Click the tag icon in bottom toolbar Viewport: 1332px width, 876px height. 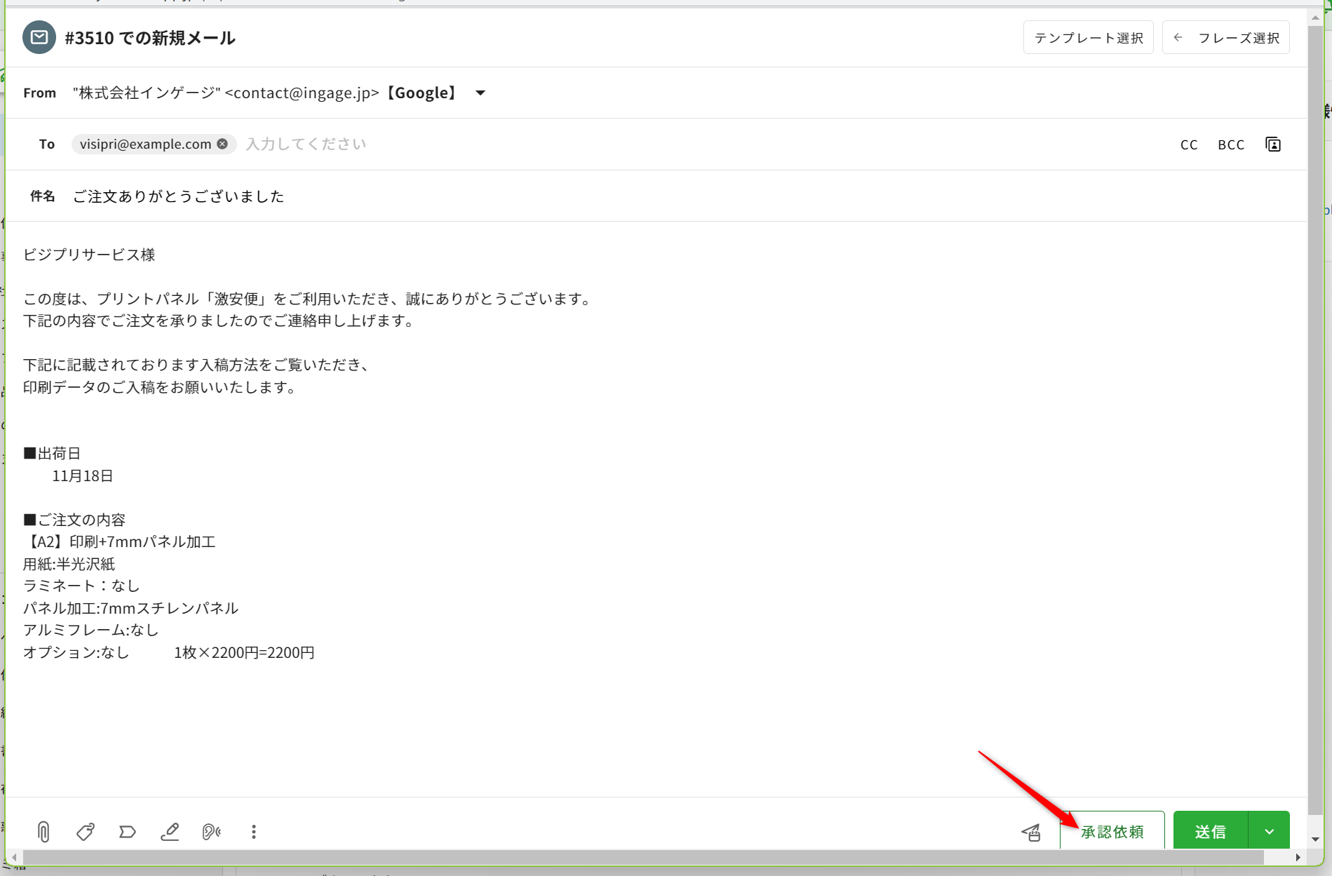point(86,832)
